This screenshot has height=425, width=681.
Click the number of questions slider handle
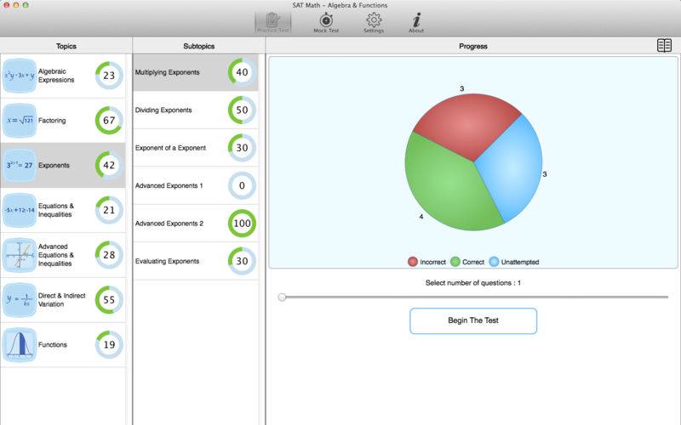pyautogui.click(x=282, y=297)
